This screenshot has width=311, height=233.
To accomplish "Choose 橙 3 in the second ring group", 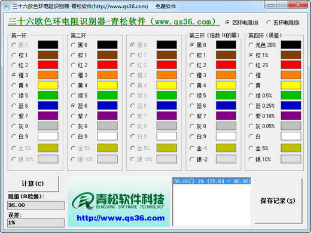I will (x=79, y=75).
